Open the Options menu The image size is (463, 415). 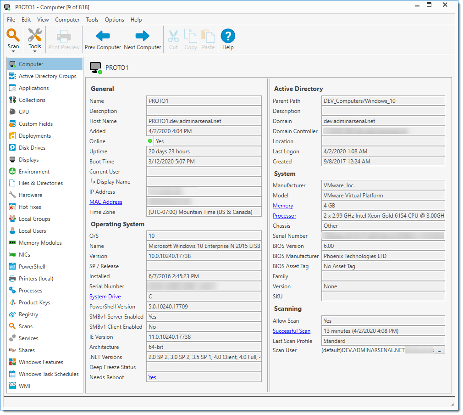[x=114, y=20]
